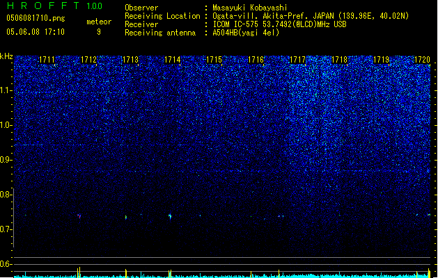Click the observer name Masayuki Kobayashi
438x278 pixels.
[x=250, y=8]
